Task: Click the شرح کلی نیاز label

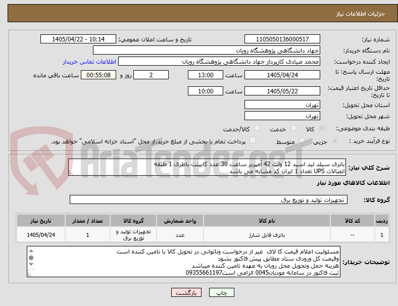Action: point(369,168)
